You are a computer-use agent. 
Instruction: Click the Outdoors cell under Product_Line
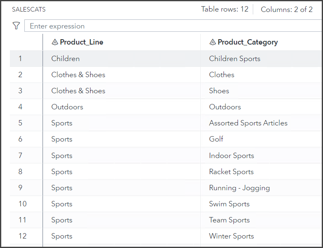pyautogui.click(x=67, y=107)
